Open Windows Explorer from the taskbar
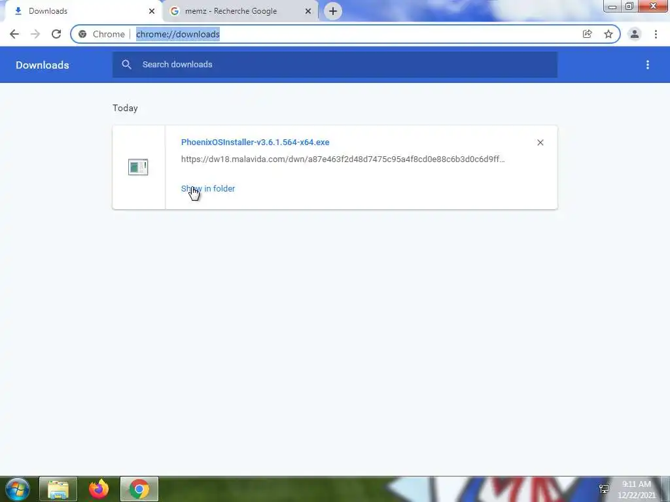The width and height of the screenshot is (670, 502). [58, 489]
